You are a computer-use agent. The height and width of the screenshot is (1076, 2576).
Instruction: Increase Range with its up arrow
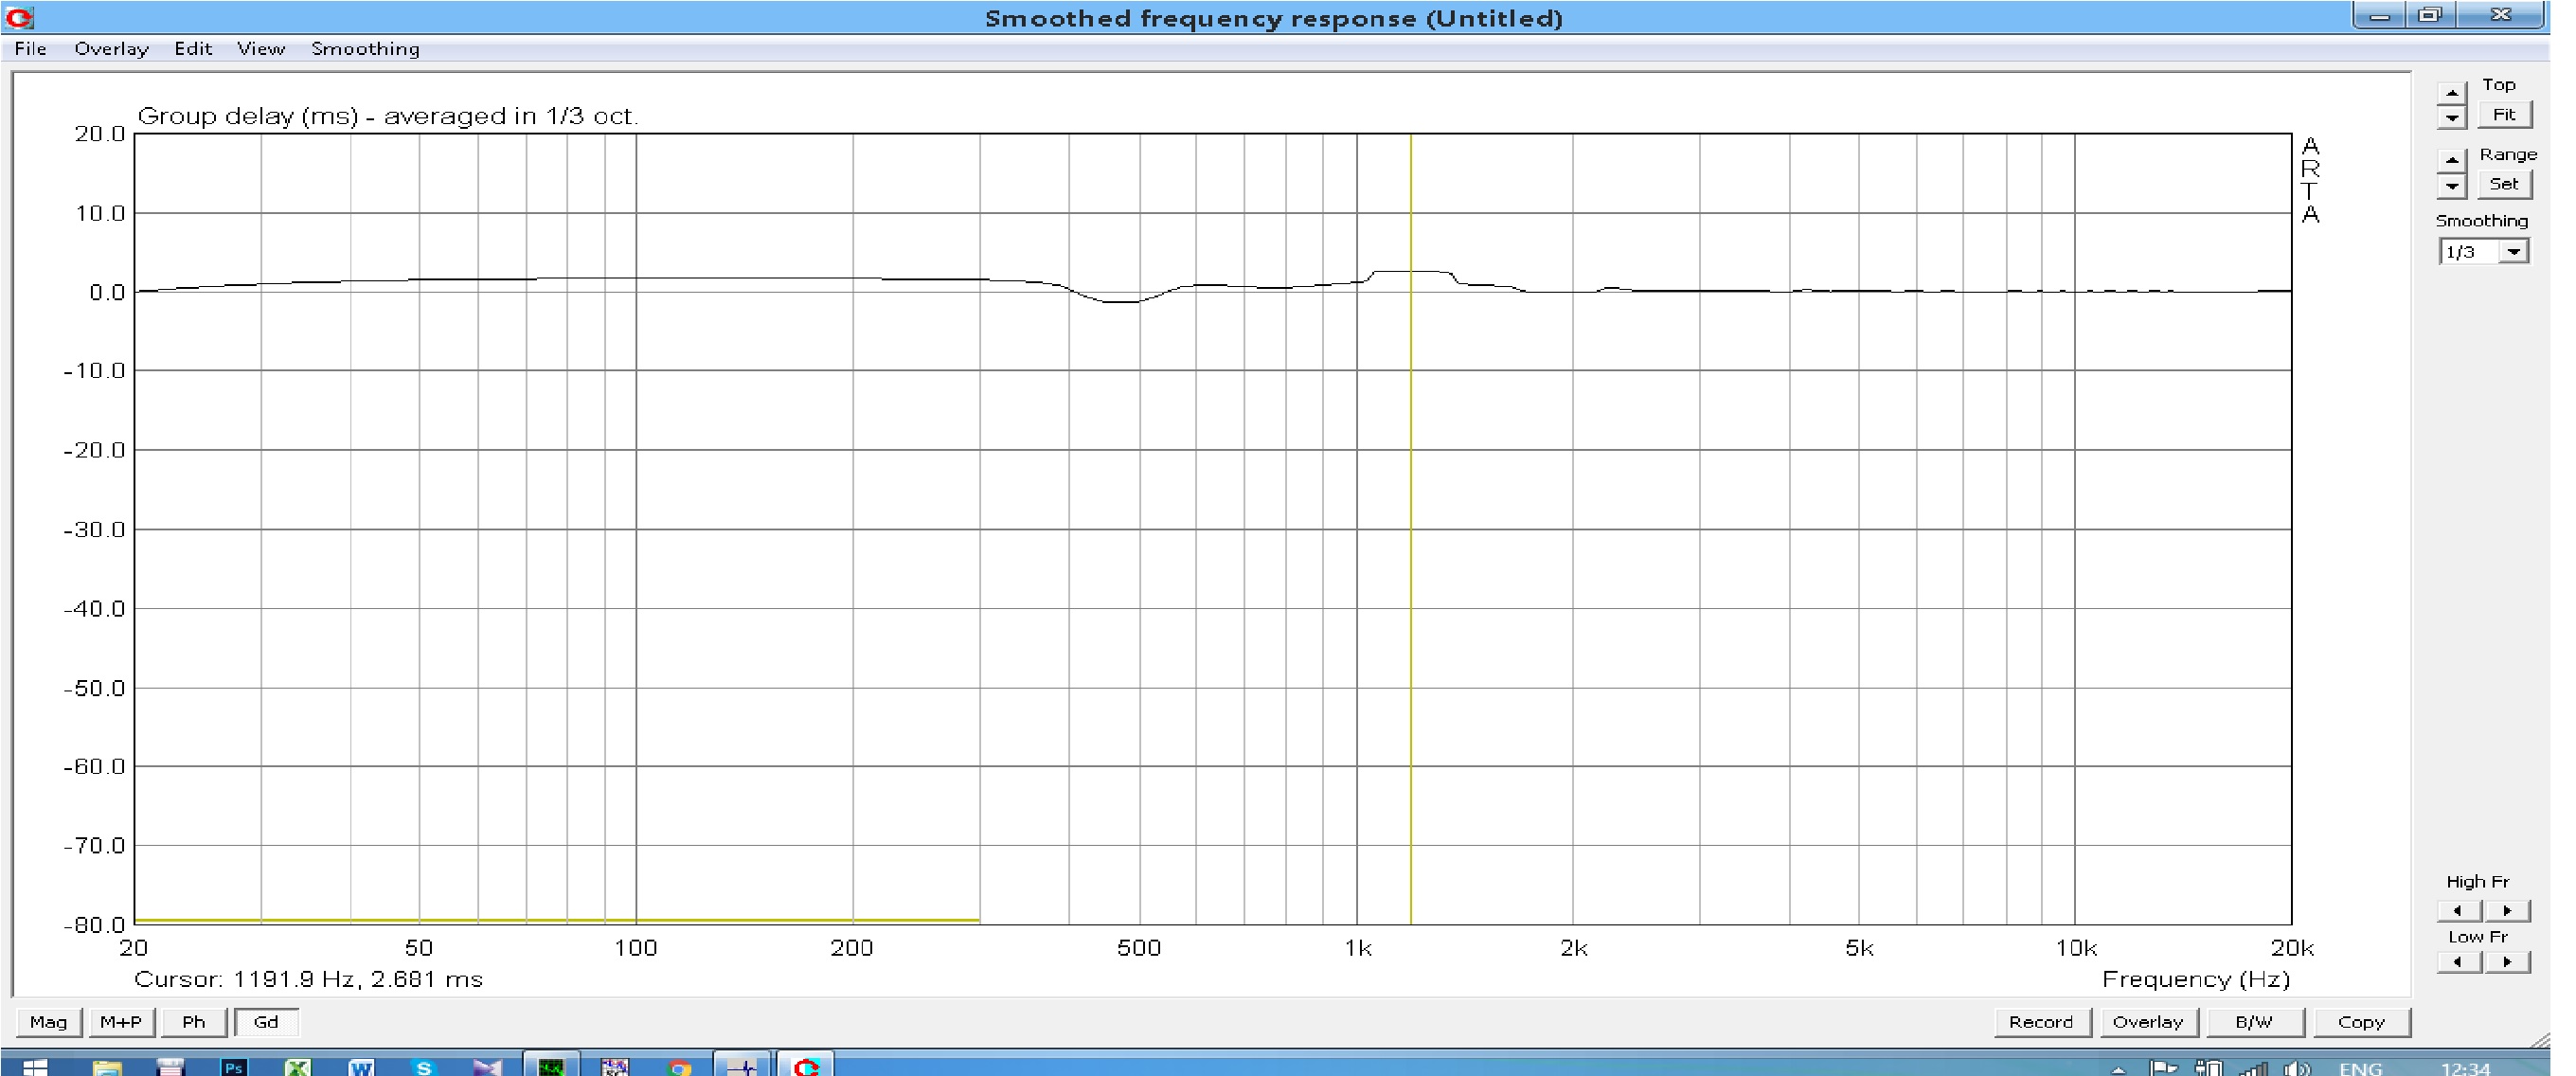pos(2451,160)
